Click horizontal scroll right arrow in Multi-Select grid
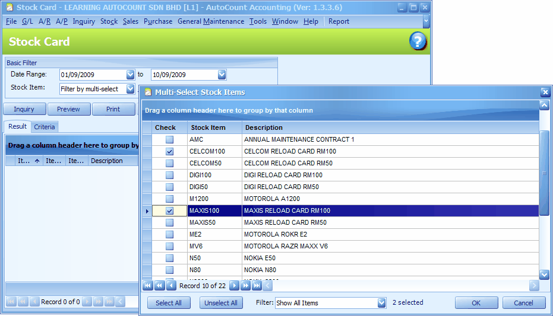The height and width of the screenshot is (316, 553). 534,285
